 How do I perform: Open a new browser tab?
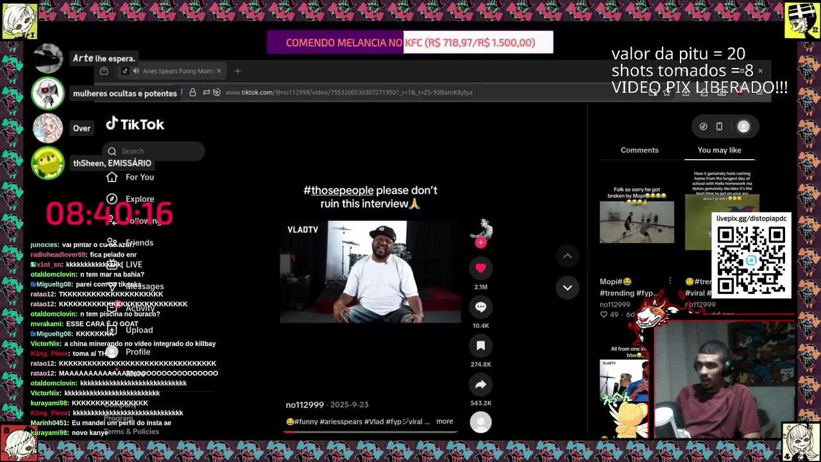(x=237, y=71)
